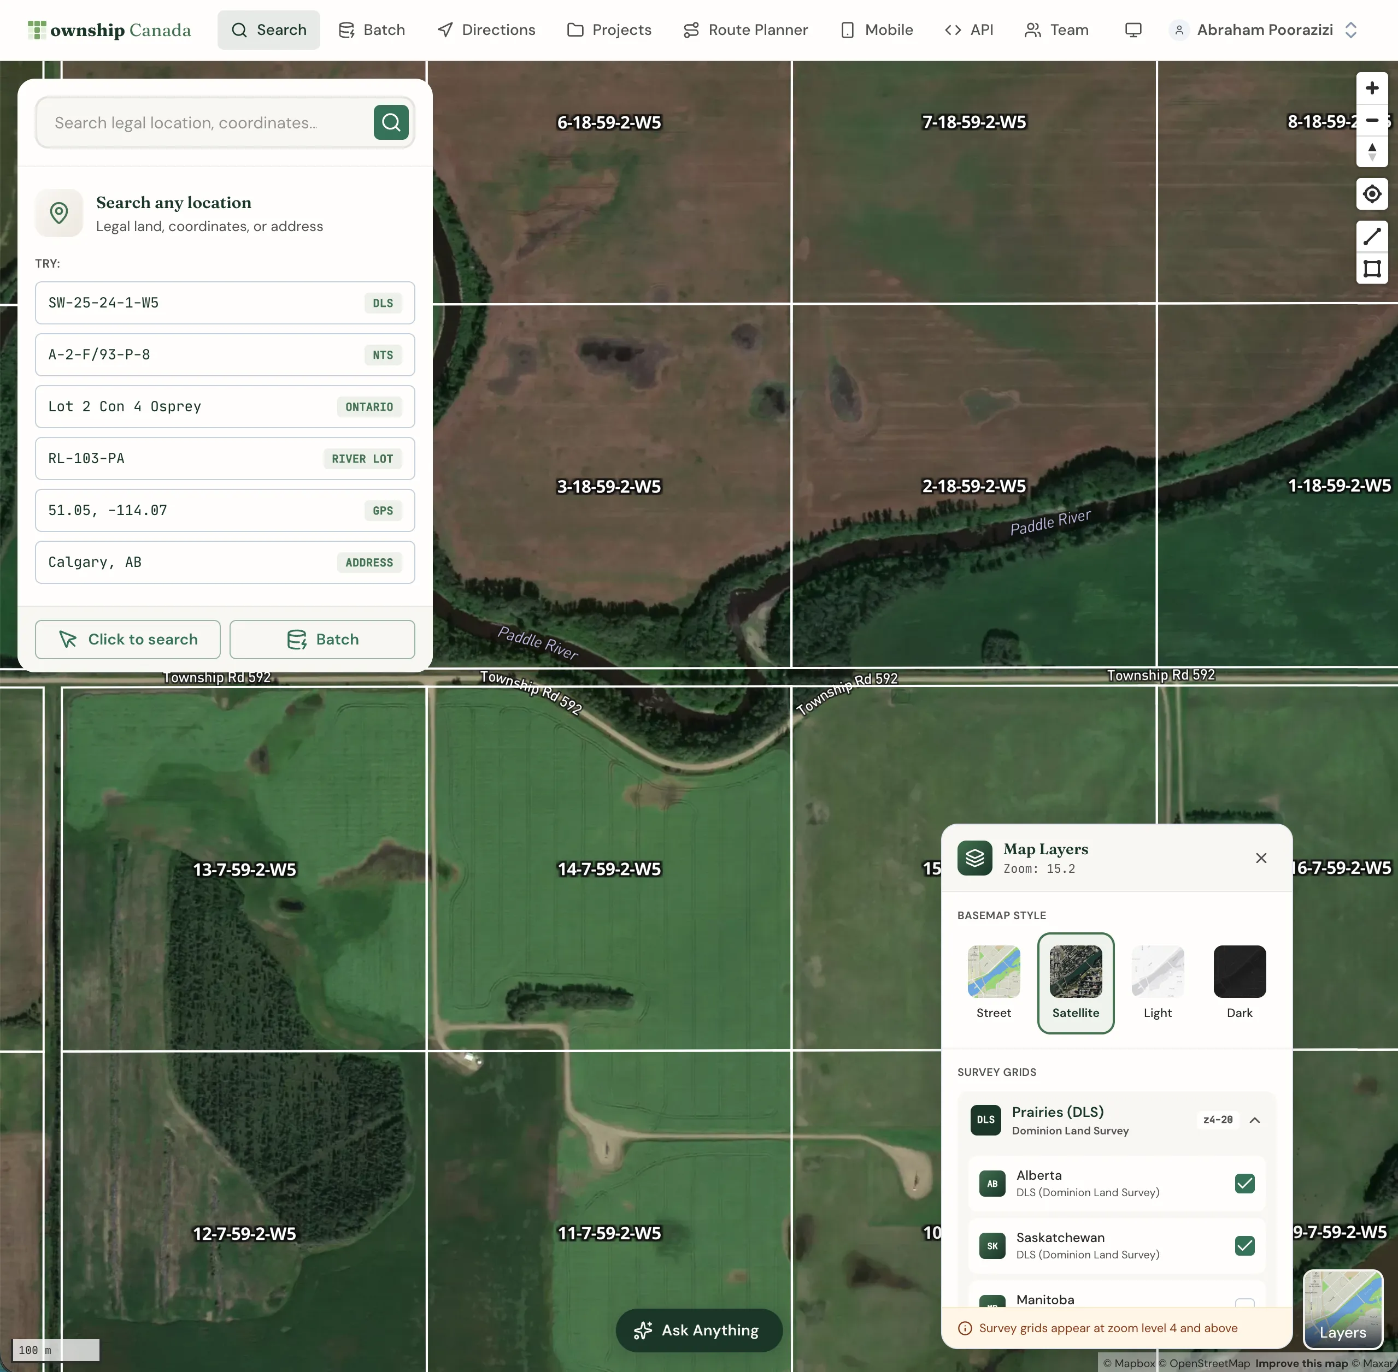Uncheck the Alberta DLS grid checkbox
Image resolution: width=1398 pixels, height=1372 pixels.
[1244, 1183]
